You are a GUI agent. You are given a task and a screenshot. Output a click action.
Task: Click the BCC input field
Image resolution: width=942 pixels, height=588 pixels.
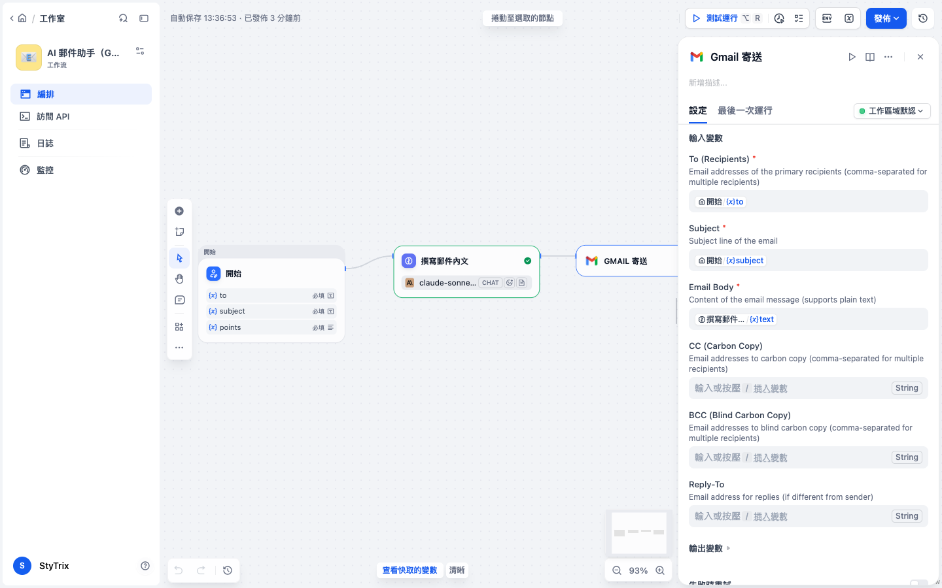click(809, 457)
